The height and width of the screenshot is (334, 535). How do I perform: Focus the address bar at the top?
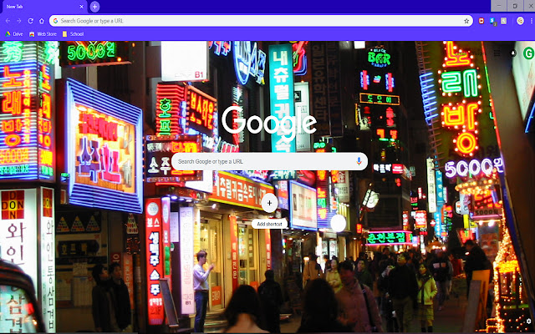point(261,21)
